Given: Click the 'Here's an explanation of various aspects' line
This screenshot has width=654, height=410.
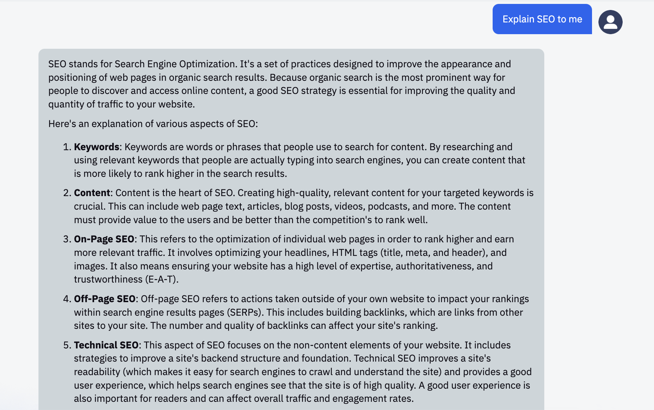Looking at the screenshot, I should 153,124.
